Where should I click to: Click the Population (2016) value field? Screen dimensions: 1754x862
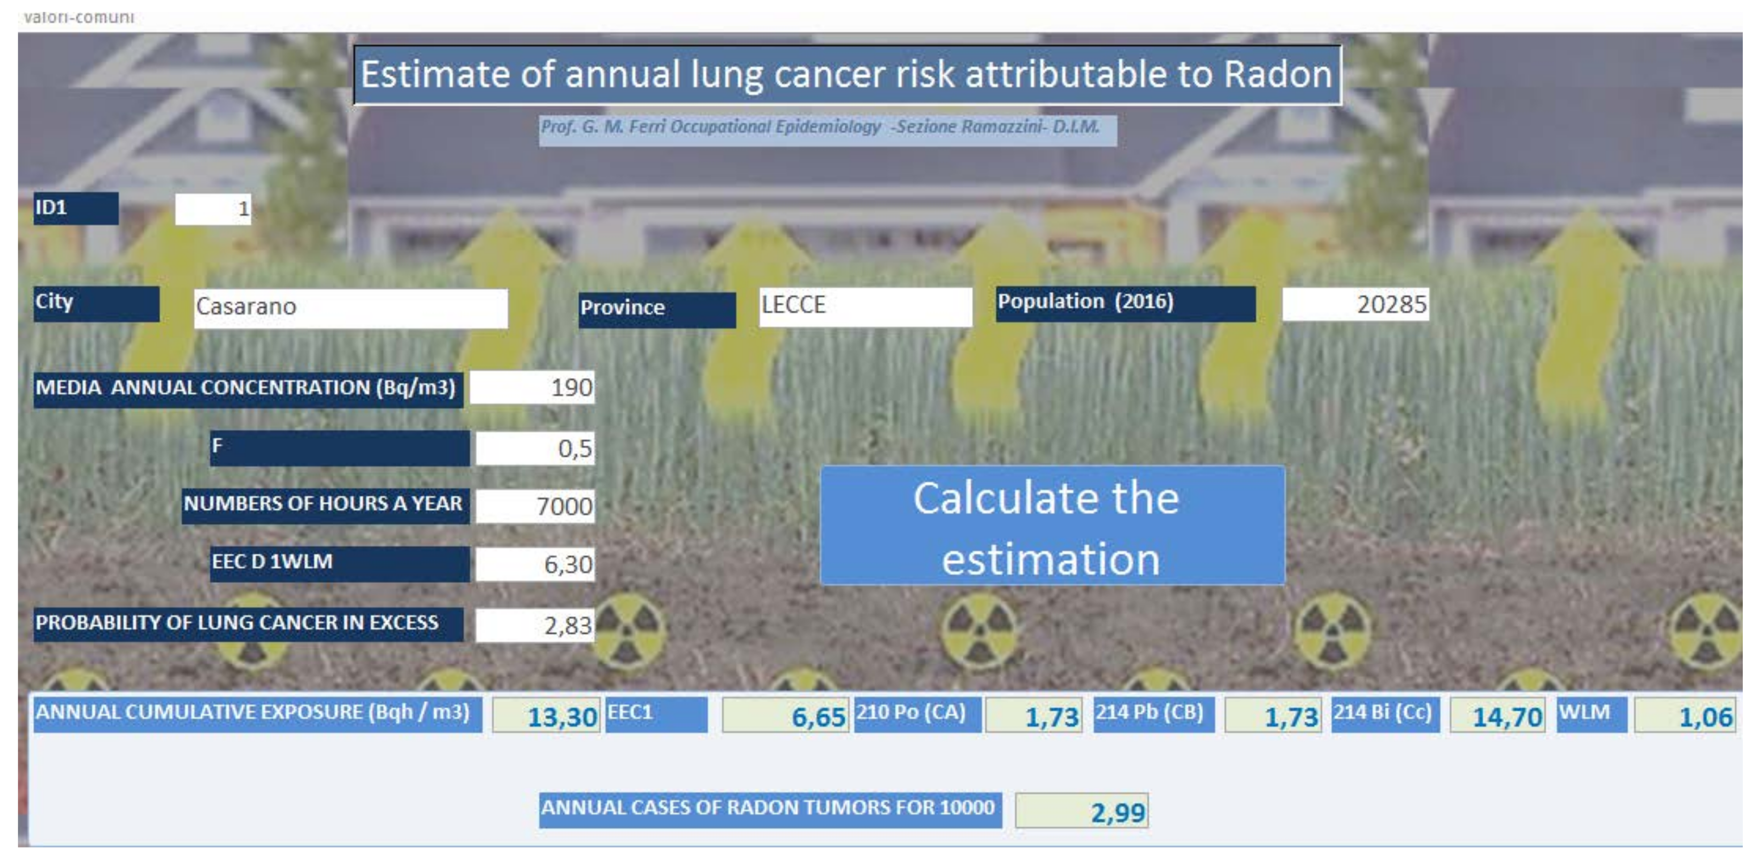click(1355, 304)
